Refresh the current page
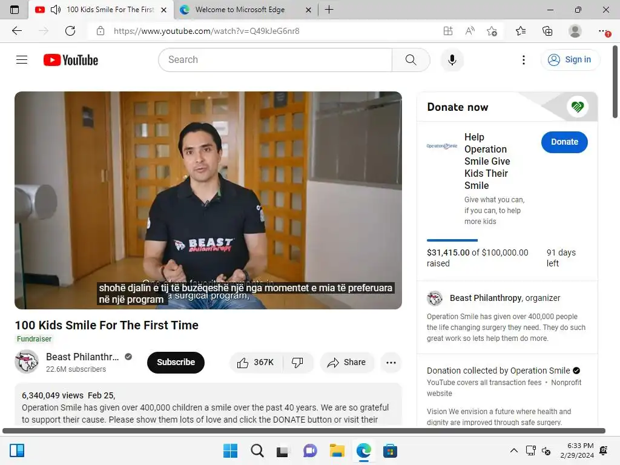Viewport: 620px width, 465px height. 70,31
